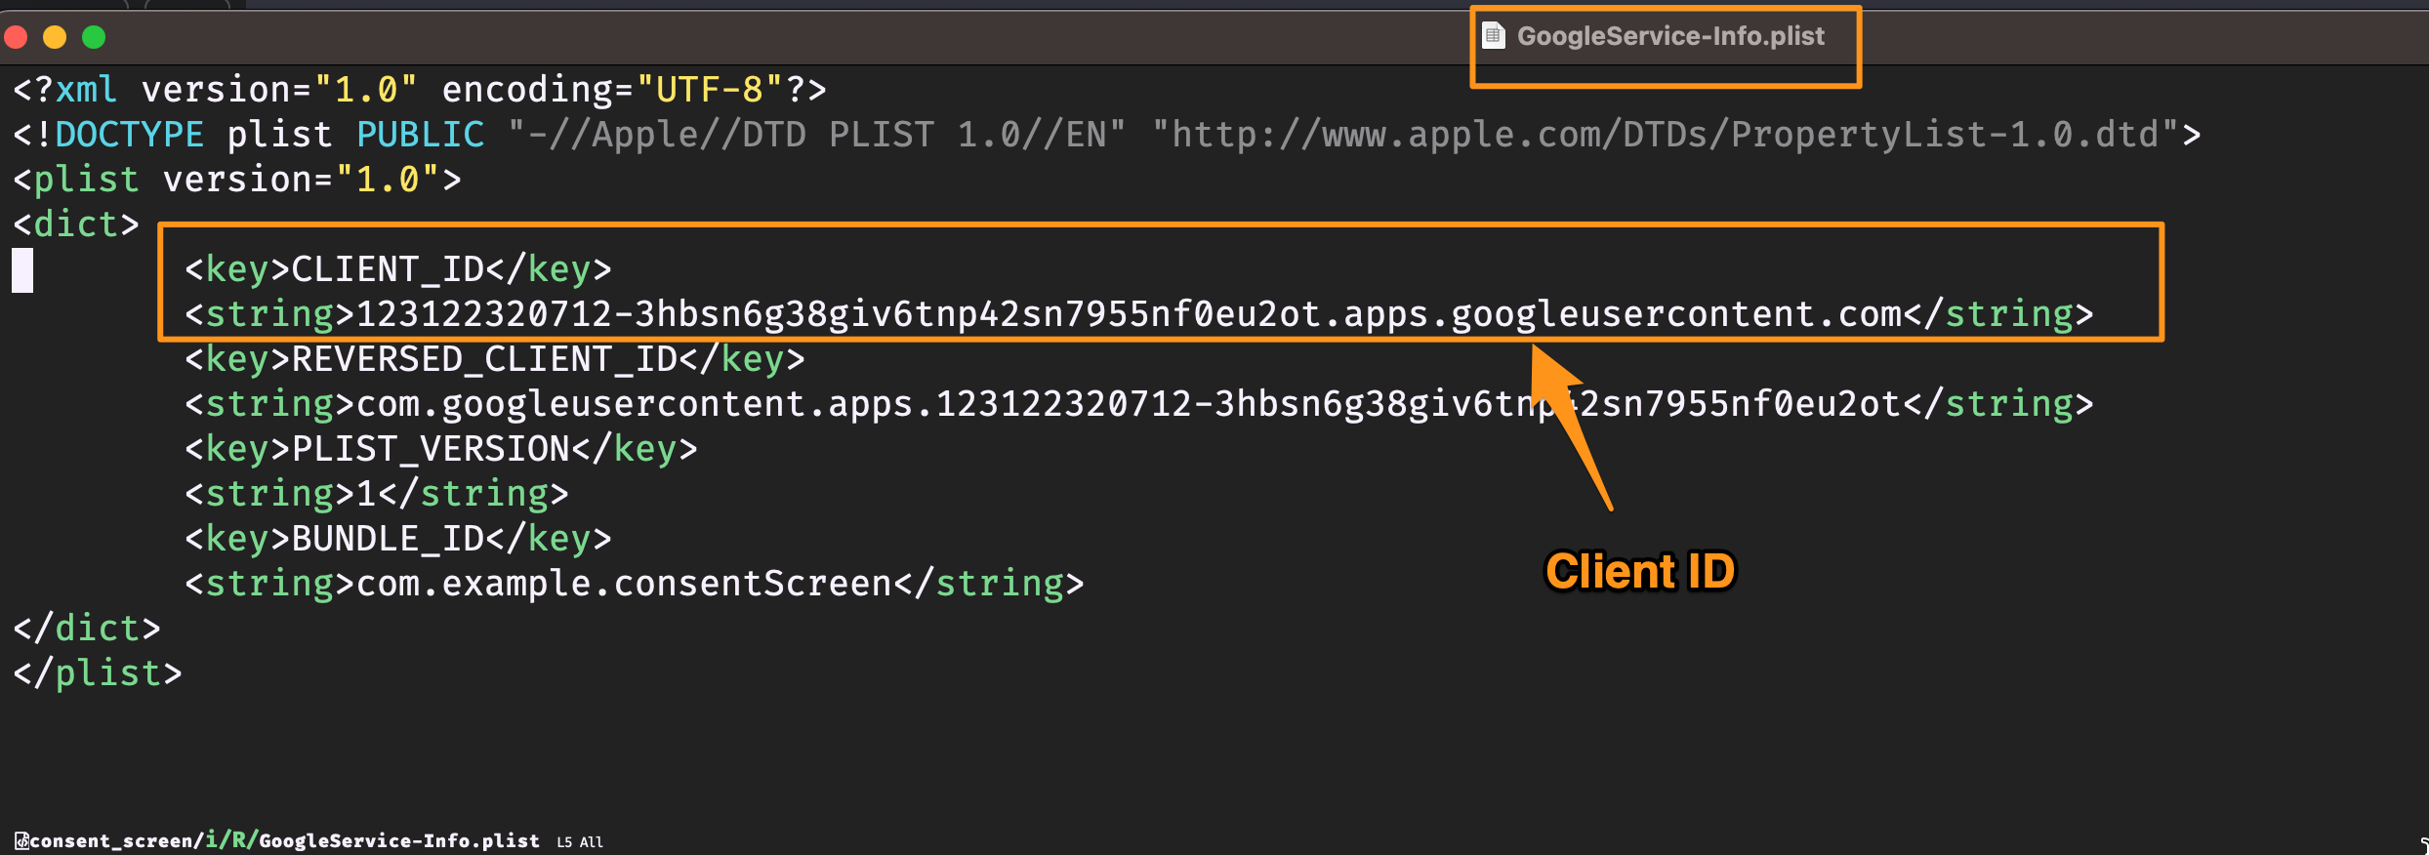The image size is (2429, 855).
Task: Click the document icon beside GoogleService-Info.plist title
Action: pyautogui.click(x=1494, y=36)
